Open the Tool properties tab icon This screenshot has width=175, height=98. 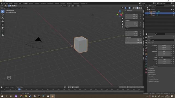146,38
